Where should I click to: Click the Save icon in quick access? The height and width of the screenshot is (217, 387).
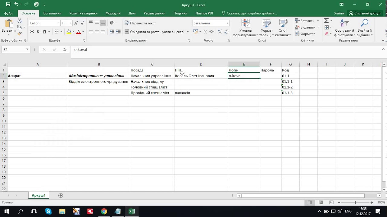8,5
